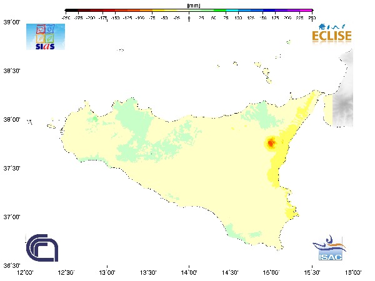The width and height of the screenshot is (375, 281).
Task: Click the 13°00' longitude label
Action: tap(107, 273)
